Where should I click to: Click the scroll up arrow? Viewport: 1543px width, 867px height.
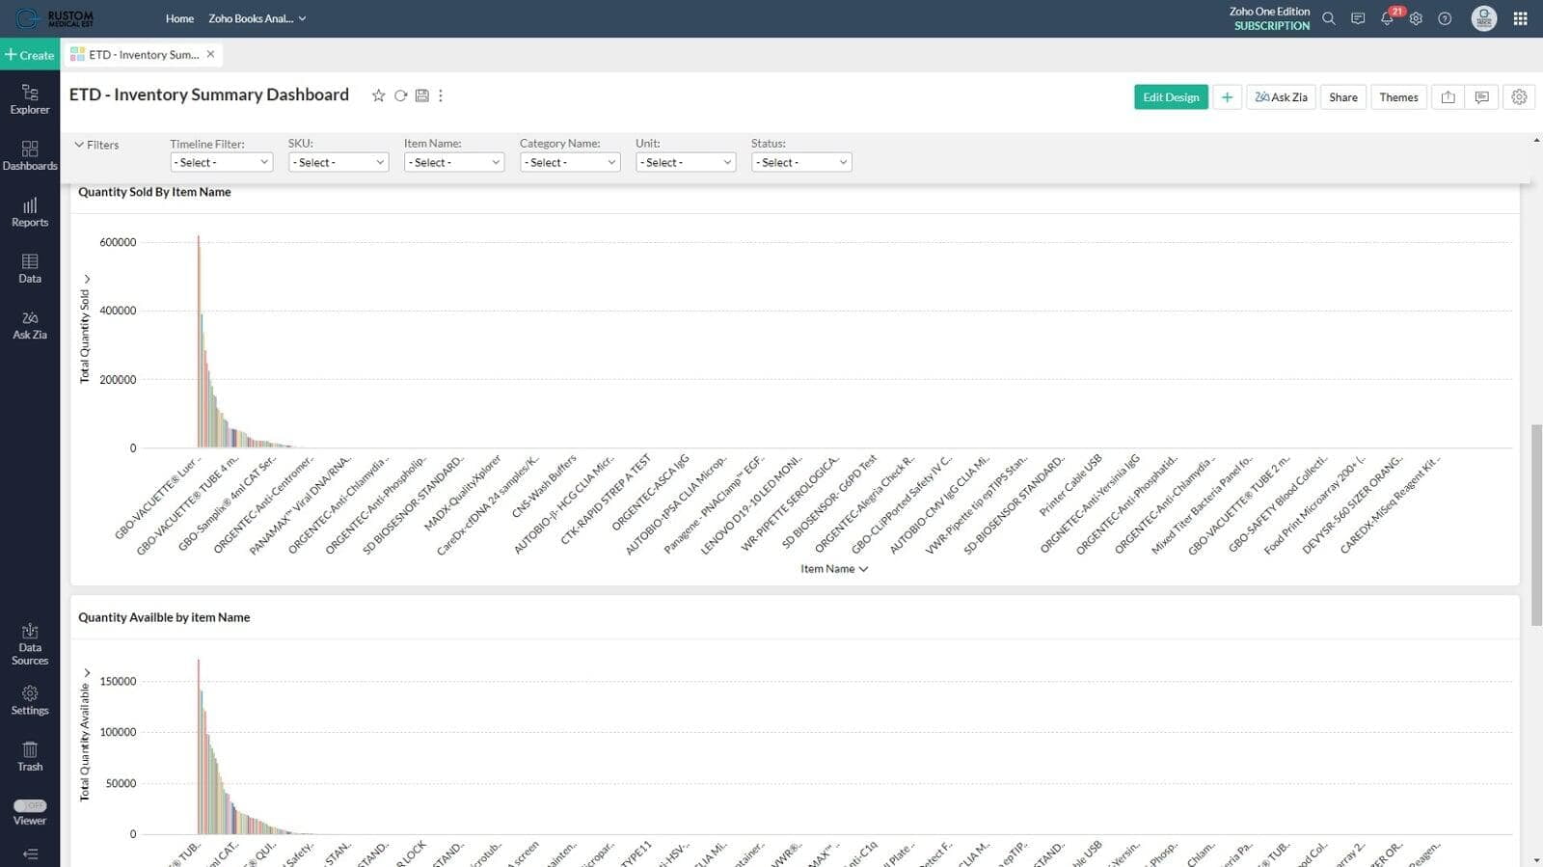click(1536, 141)
